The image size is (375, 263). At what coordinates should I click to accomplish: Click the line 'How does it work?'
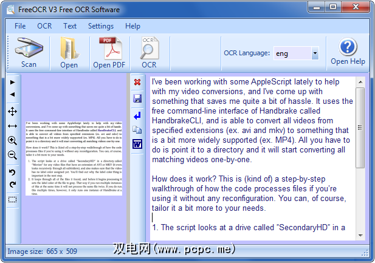pos(184,179)
